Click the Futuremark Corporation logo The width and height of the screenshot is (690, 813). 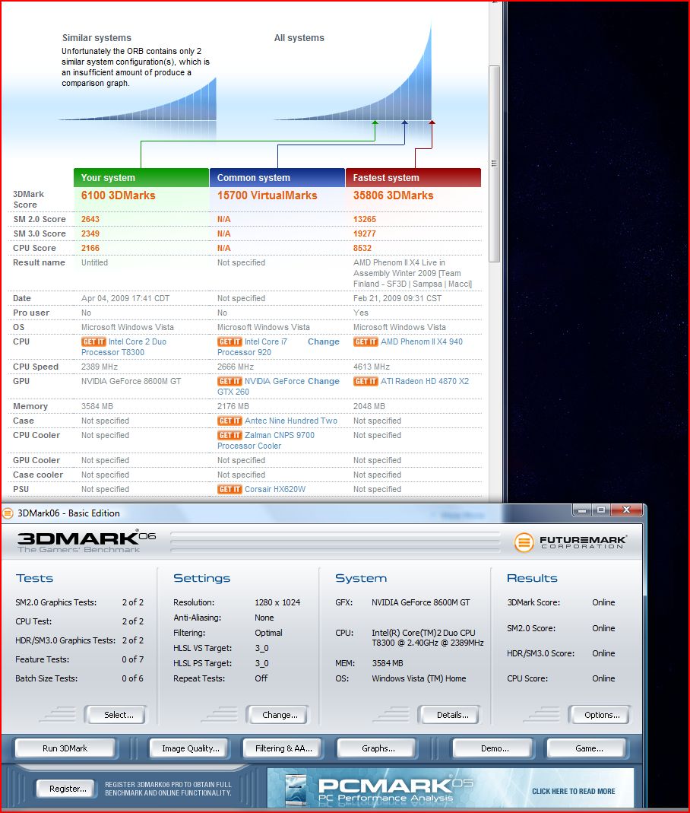click(570, 542)
